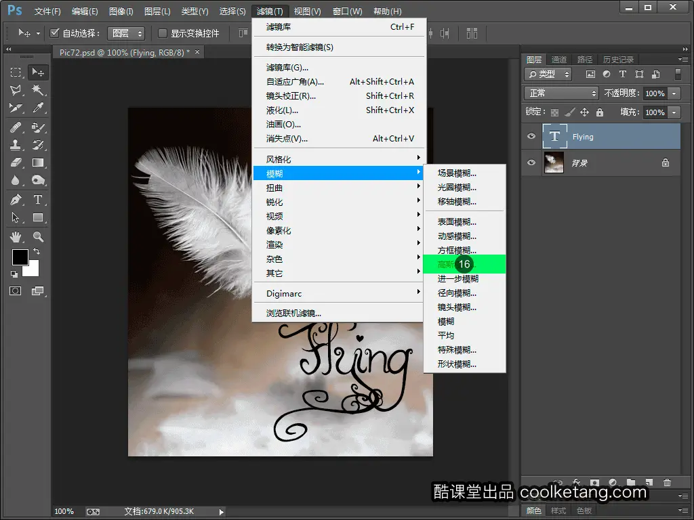This screenshot has height=520, width=694.
Task: Toggle lock transparent pixels
Action: (x=554, y=112)
